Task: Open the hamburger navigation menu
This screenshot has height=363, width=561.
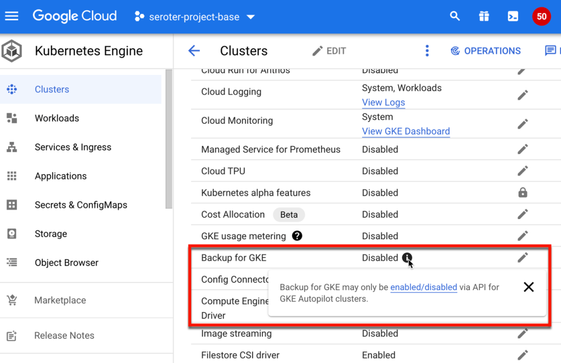Action: (x=12, y=16)
